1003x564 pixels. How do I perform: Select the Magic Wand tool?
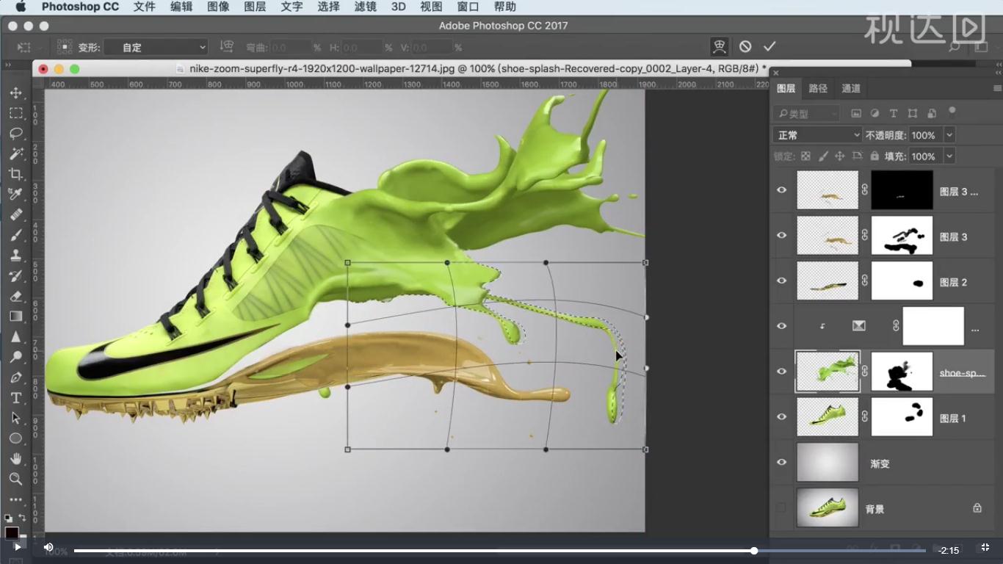point(15,154)
